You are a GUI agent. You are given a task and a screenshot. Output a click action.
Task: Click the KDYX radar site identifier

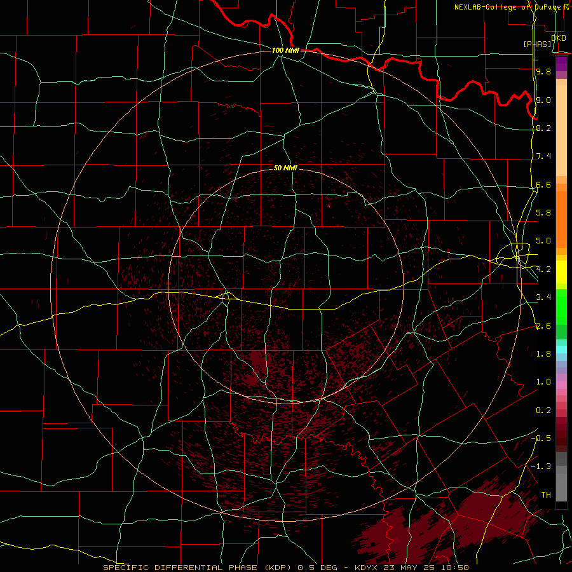coord(367,568)
